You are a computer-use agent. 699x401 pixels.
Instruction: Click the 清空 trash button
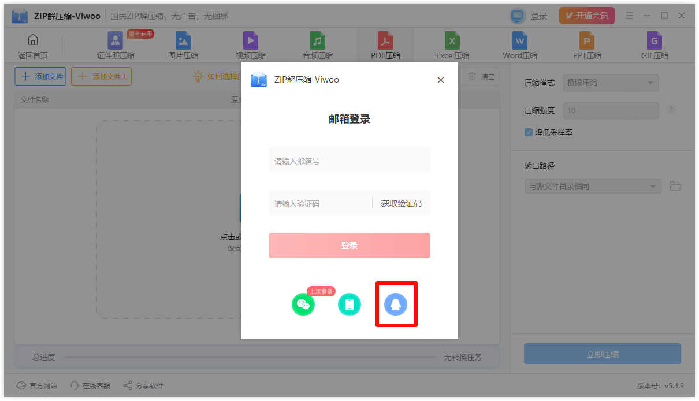pyautogui.click(x=481, y=76)
